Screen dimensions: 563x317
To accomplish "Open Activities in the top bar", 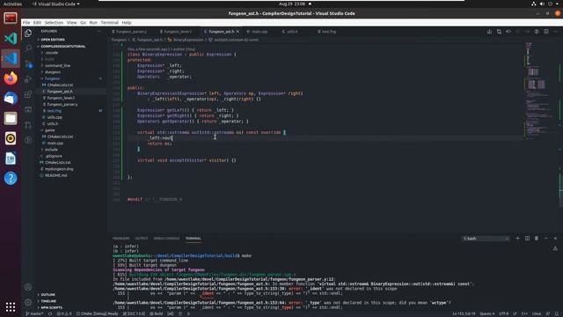I will tap(12, 4).
